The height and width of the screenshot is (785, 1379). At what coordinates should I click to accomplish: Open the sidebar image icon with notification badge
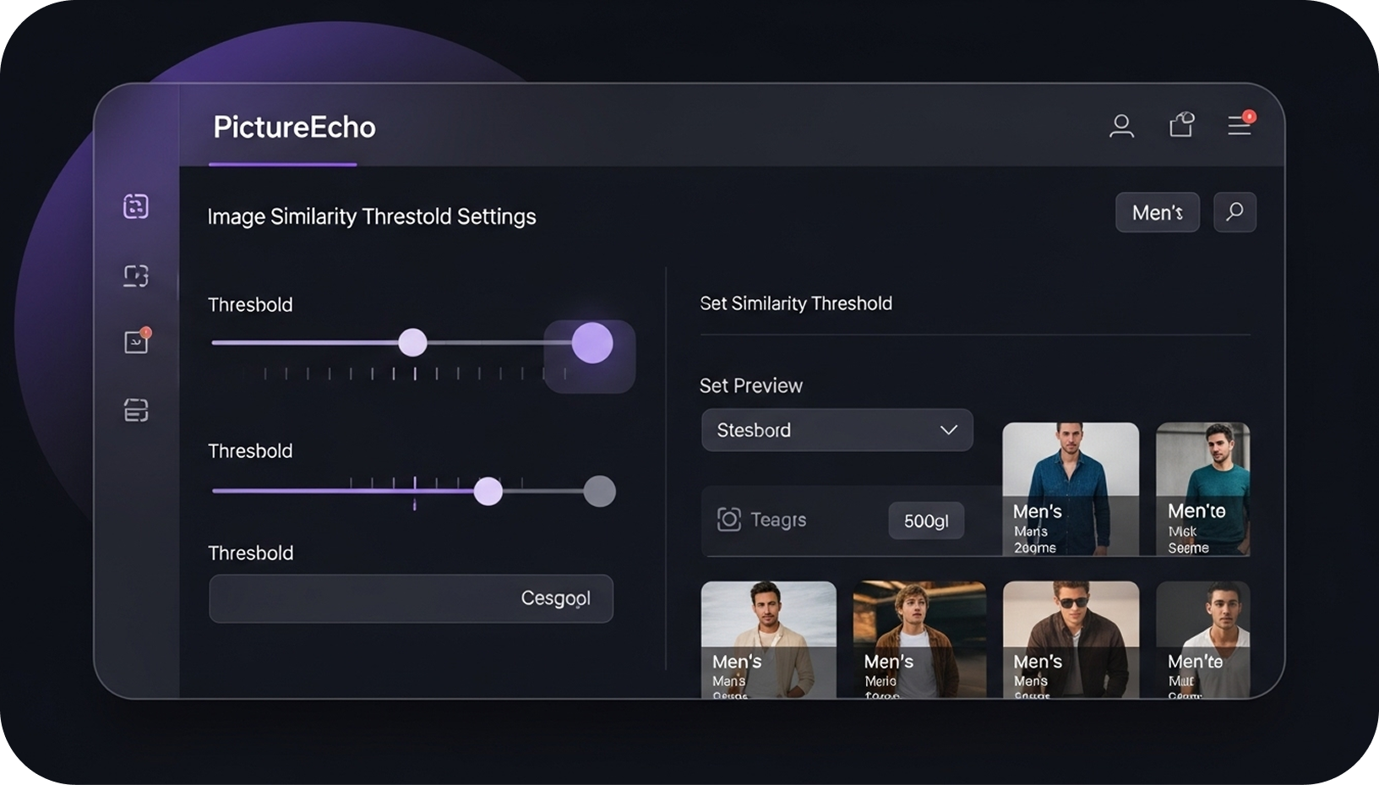[x=135, y=341]
